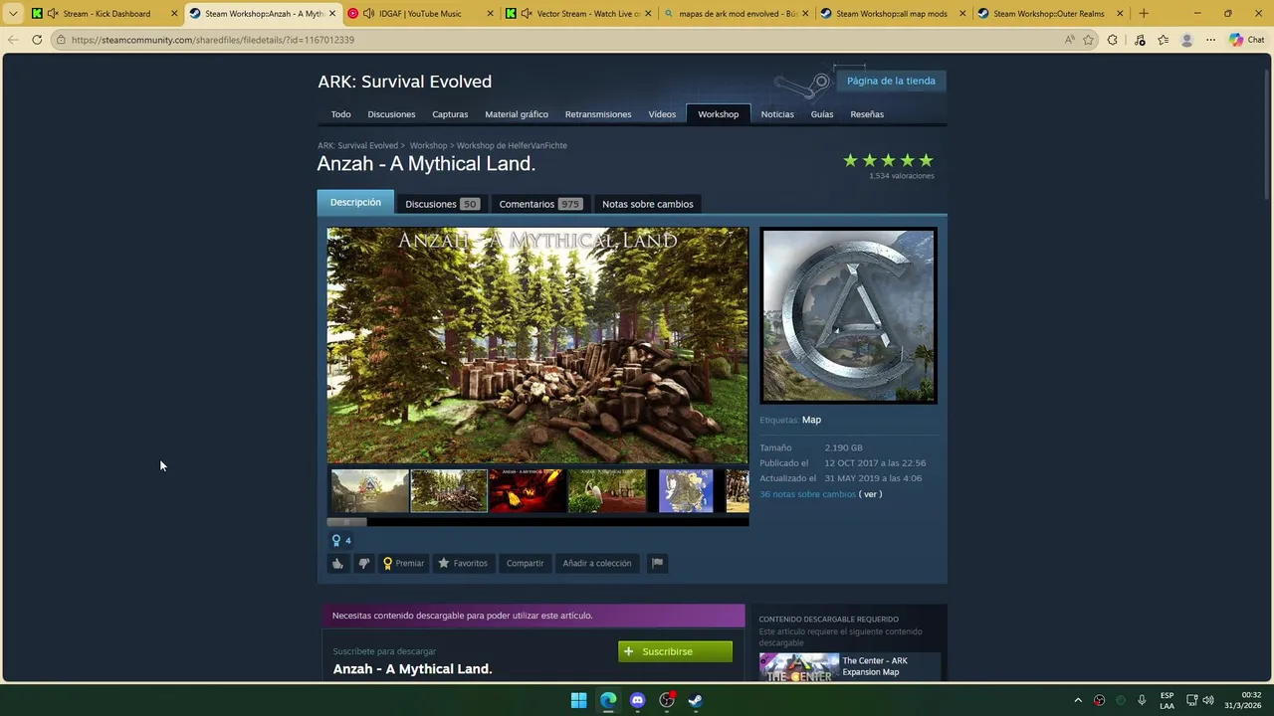Select first screenshot thumbnail with logo
Screen dimensions: 1274x716
point(369,491)
